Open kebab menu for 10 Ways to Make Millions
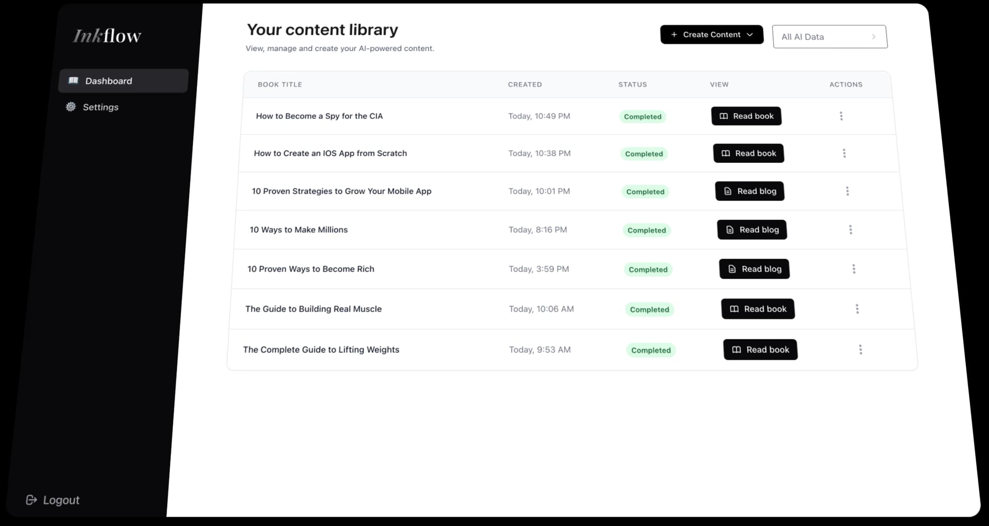The image size is (989, 526). coord(850,230)
